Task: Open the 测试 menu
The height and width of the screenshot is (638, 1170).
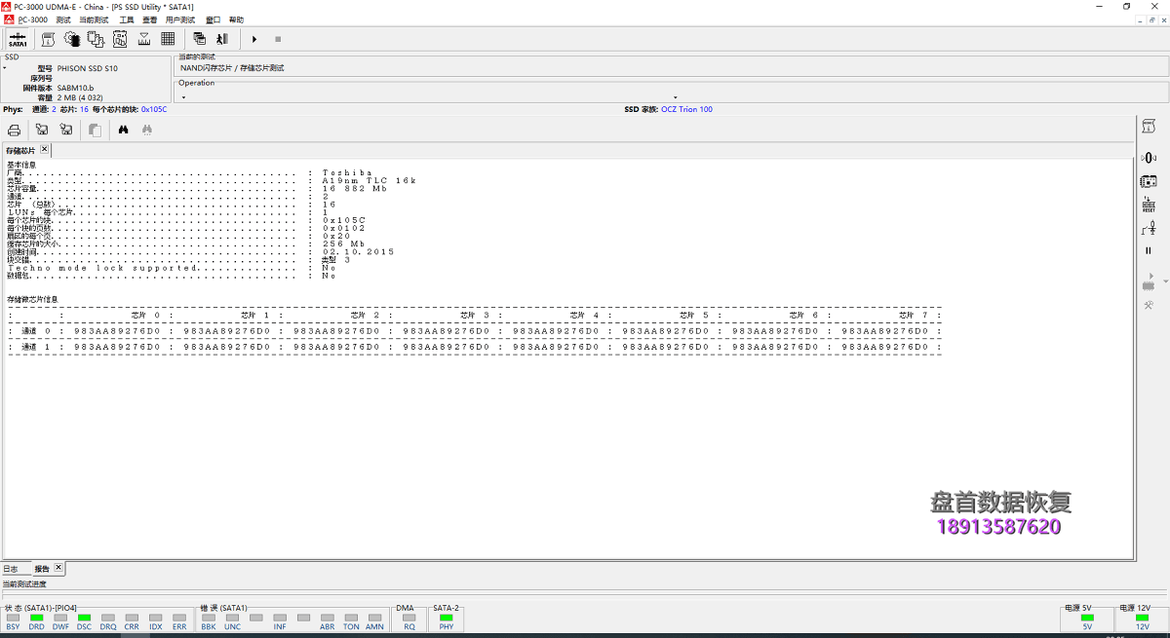Action: [63, 19]
